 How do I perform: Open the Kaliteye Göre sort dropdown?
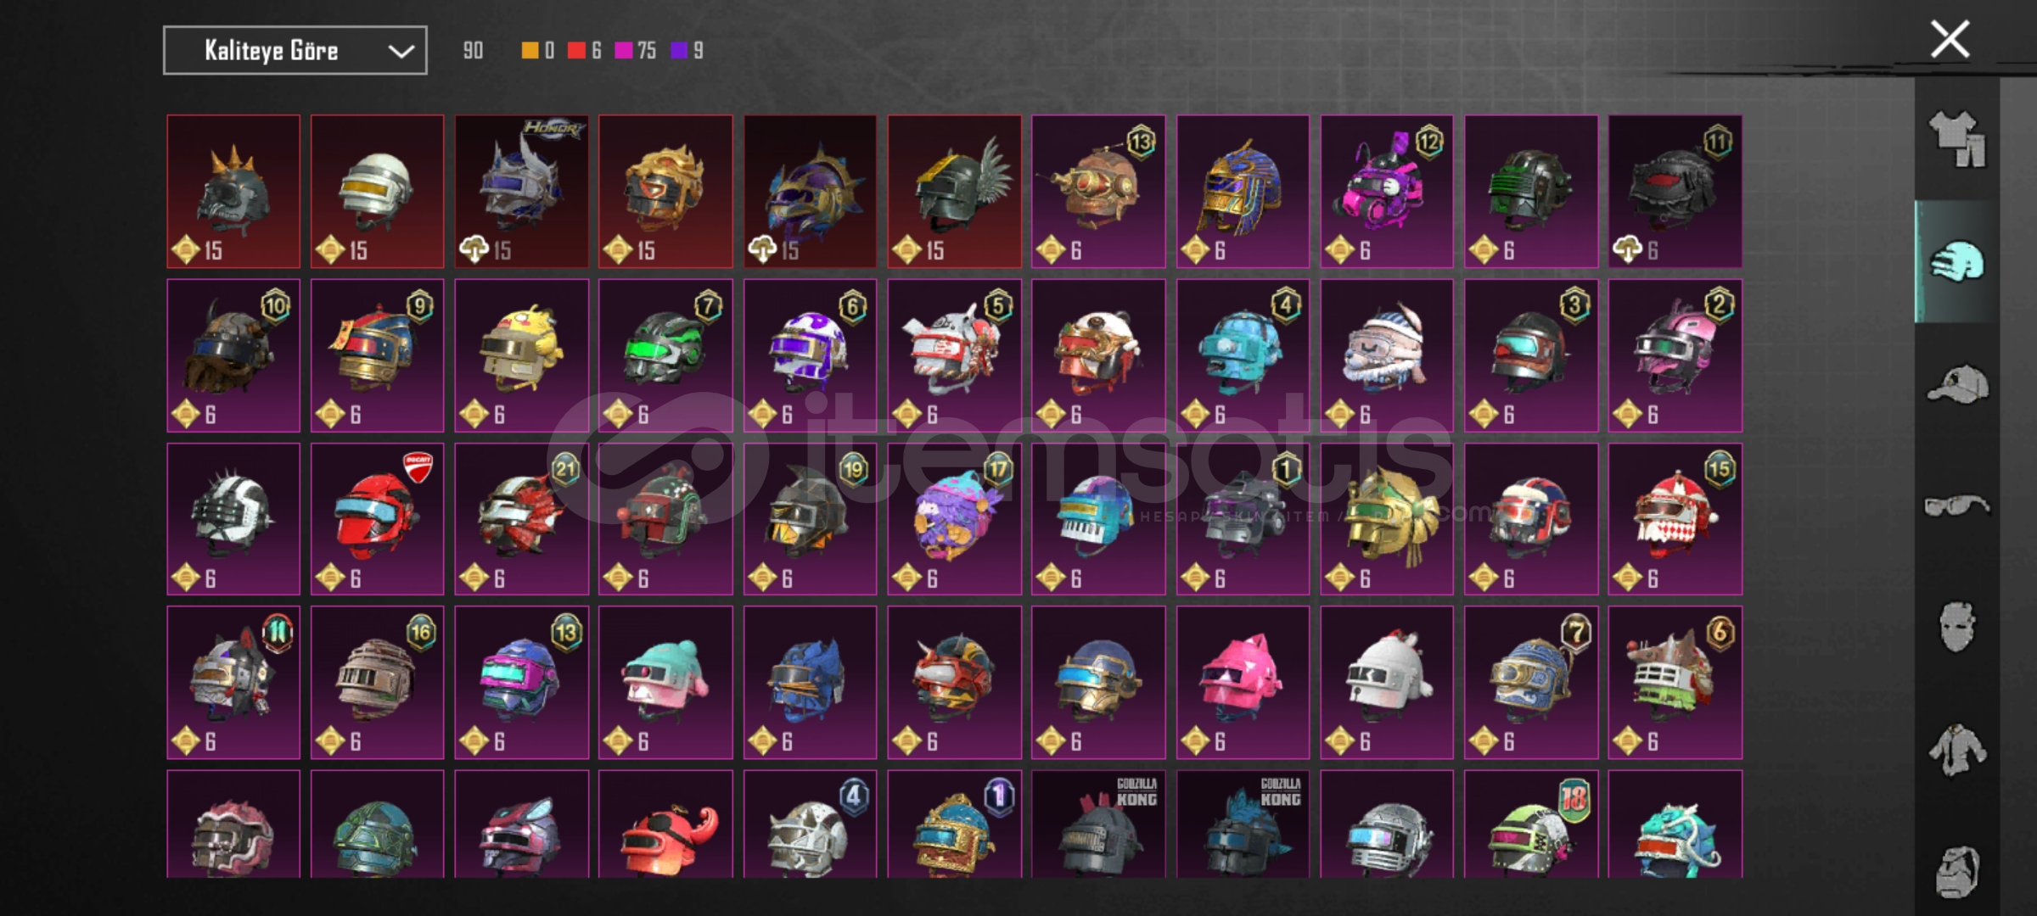tap(295, 50)
